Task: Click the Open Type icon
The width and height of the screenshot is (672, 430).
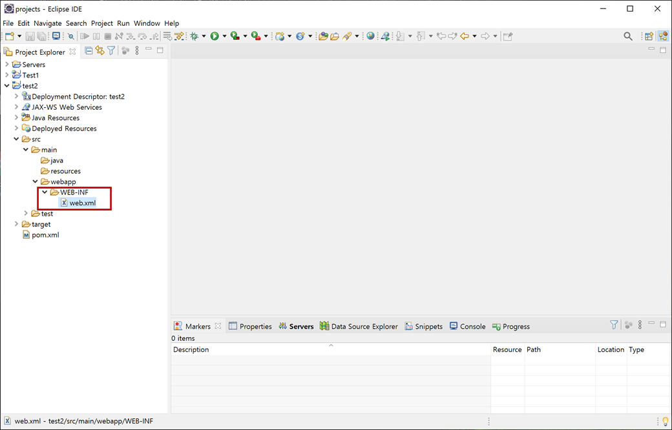Action: [324, 36]
